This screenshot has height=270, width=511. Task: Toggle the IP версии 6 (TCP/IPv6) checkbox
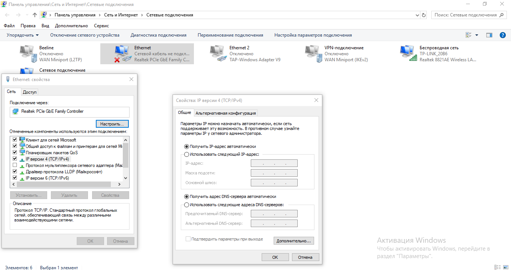tap(15, 178)
